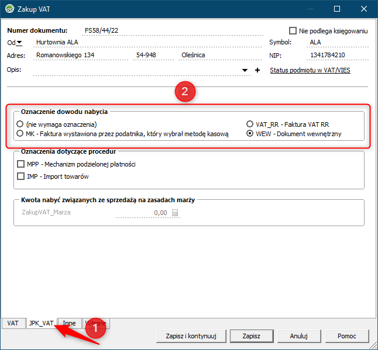The image size is (378, 350).
Task: Click the Zakup VAT app icon in title bar
Action: point(10,9)
